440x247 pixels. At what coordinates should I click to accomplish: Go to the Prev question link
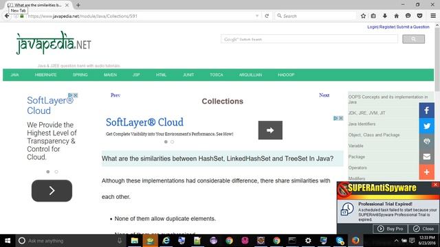pos(115,95)
